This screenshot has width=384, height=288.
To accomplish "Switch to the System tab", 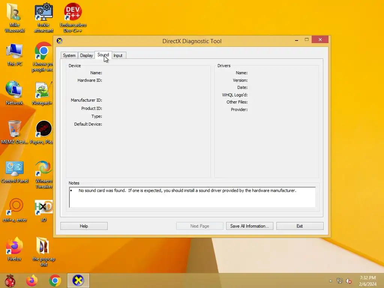I will tap(69, 55).
